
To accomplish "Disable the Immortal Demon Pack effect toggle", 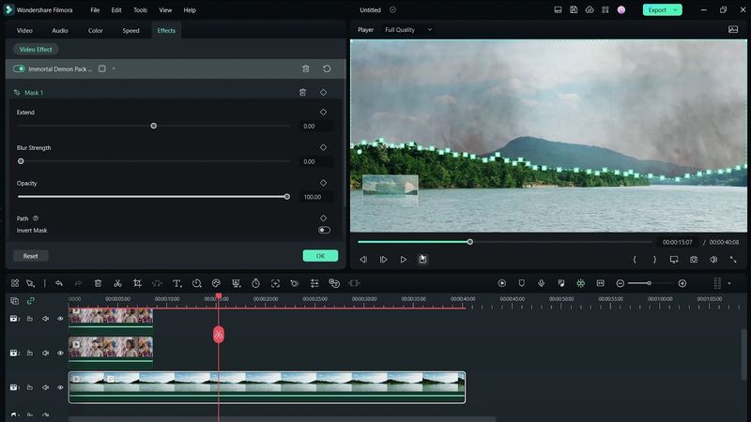I will (19, 68).
